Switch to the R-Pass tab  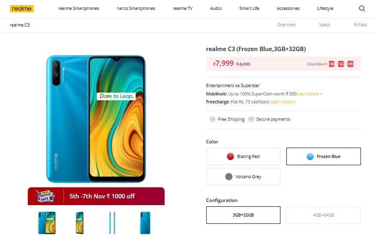pos(360,24)
